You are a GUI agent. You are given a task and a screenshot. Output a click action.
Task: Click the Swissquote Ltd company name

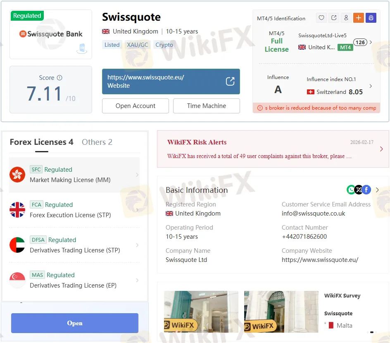pos(186,260)
